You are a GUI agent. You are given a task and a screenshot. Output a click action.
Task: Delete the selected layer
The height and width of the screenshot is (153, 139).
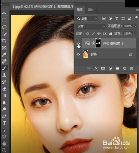tap(132, 68)
